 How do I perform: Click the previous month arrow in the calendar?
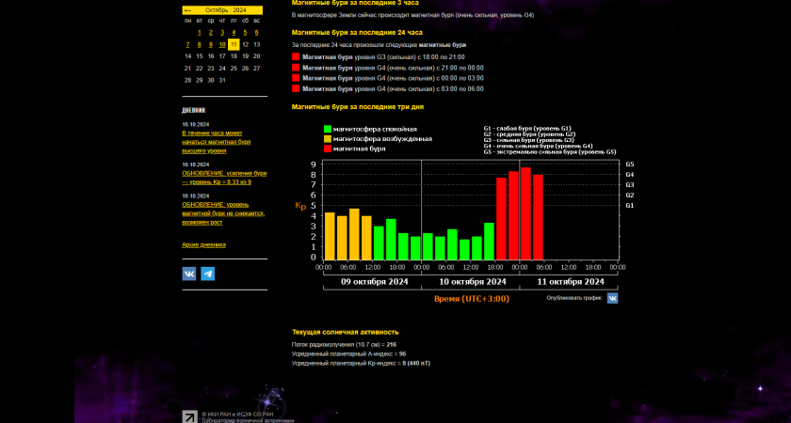pos(187,10)
